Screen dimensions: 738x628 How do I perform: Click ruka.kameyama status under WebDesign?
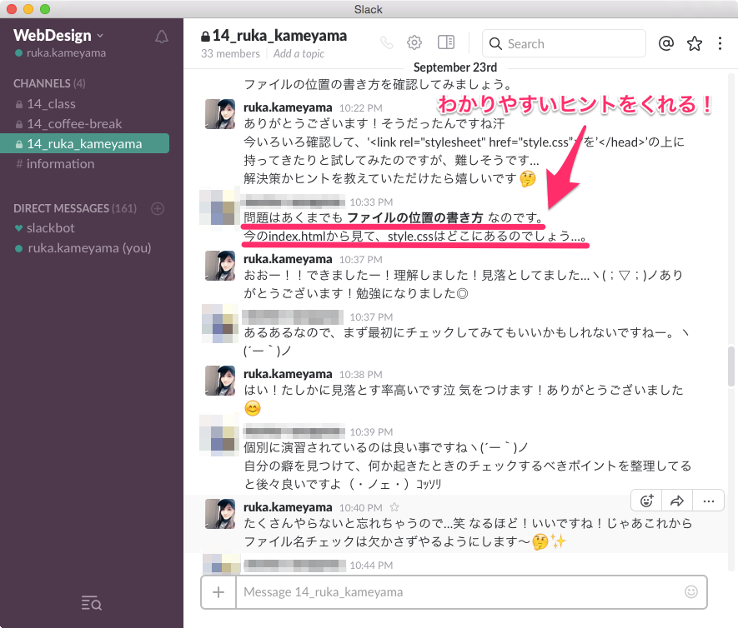pyautogui.click(x=60, y=52)
